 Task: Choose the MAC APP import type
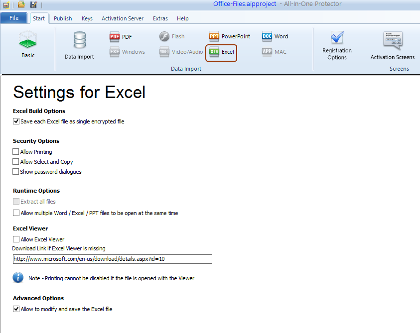click(x=274, y=52)
